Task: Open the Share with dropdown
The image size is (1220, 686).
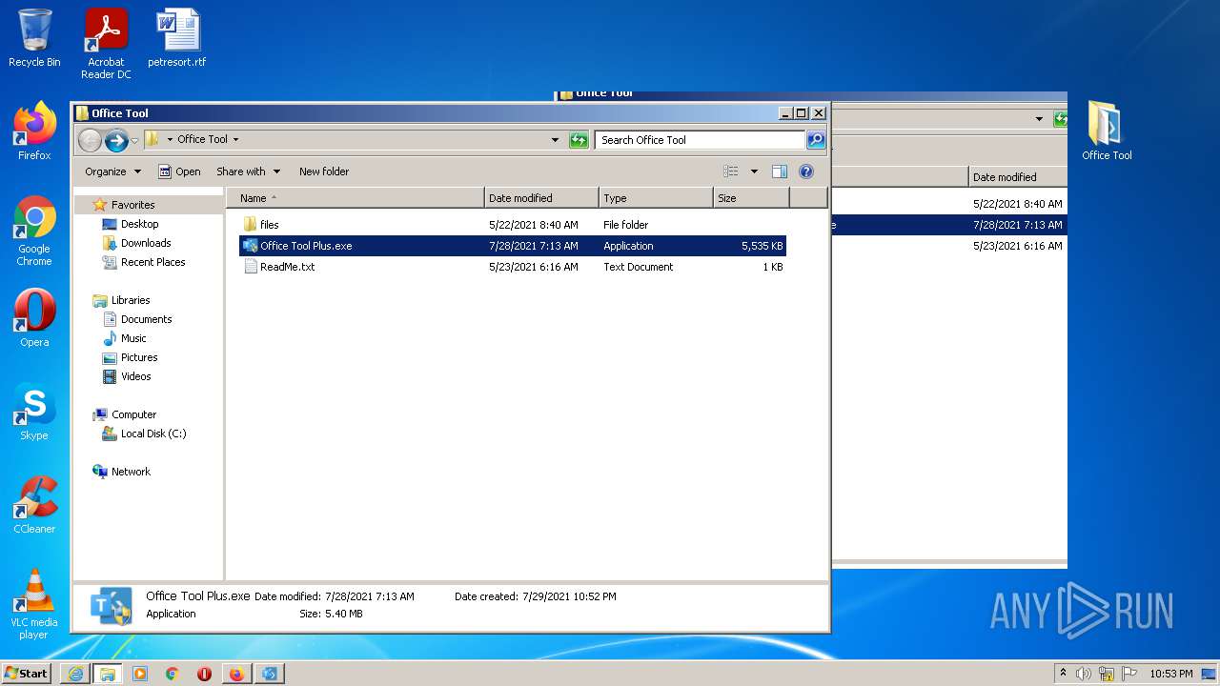Action: (x=248, y=171)
